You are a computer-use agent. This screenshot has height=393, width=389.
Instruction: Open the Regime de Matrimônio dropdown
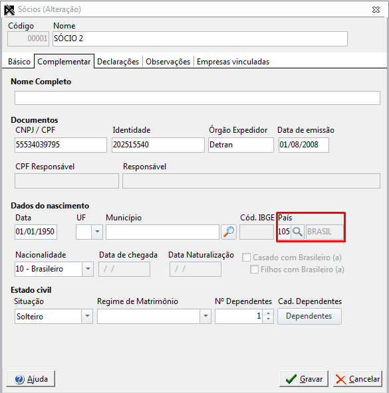click(x=205, y=316)
